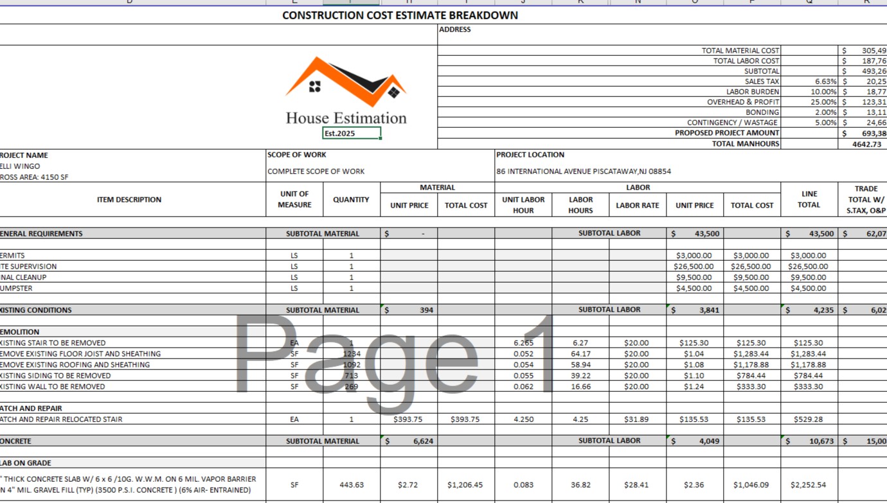Click the Item Description column header

[x=129, y=200]
